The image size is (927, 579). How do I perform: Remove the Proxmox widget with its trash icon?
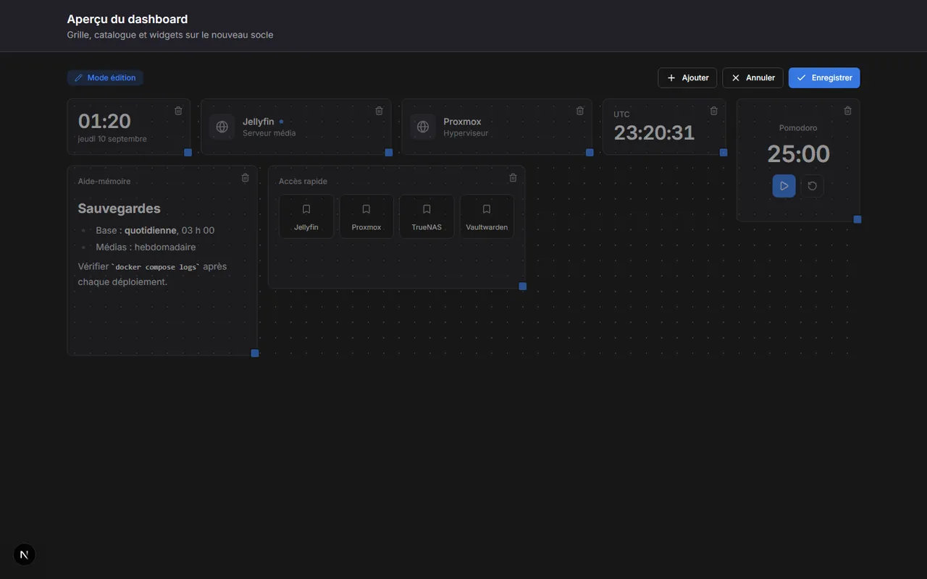tap(579, 111)
